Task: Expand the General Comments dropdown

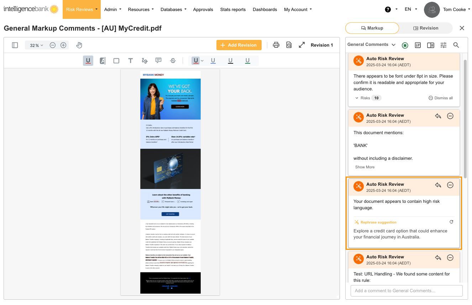Action: [x=371, y=45]
